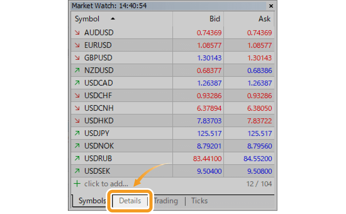Click the upward trend icon beside USDRUB
The width and height of the screenshot is (346, 214).
(x=77, y=158)
